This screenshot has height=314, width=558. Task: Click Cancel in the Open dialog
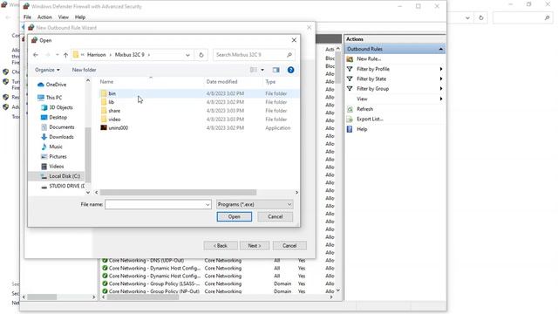(276, 216)
